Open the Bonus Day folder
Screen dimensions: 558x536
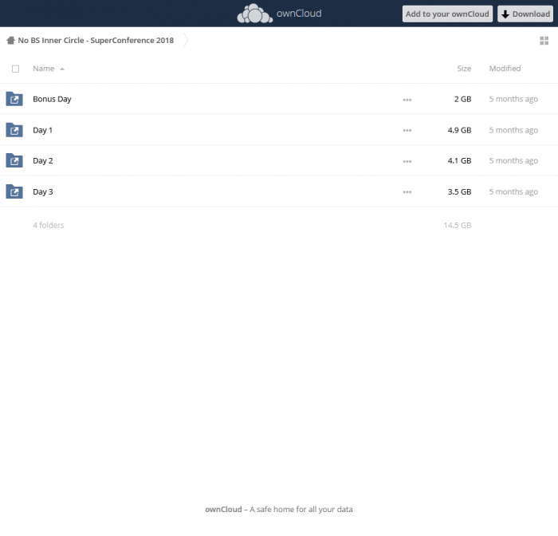click(52, 99)
